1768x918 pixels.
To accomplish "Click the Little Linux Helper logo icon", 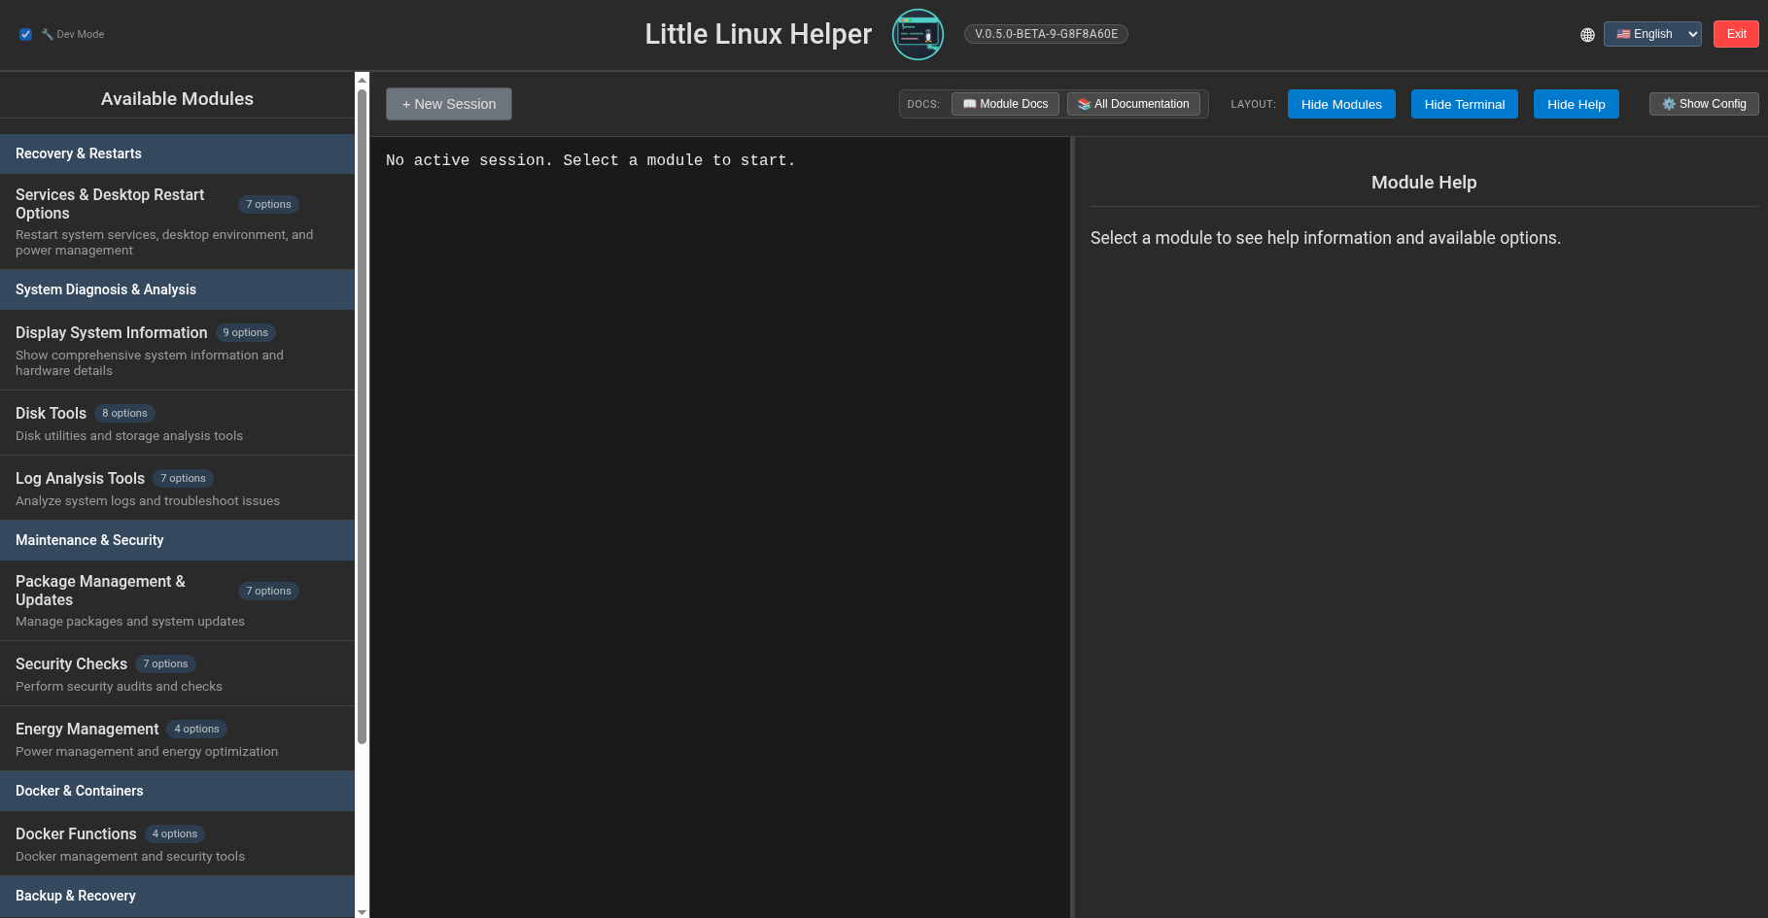I will coord(918,34).
